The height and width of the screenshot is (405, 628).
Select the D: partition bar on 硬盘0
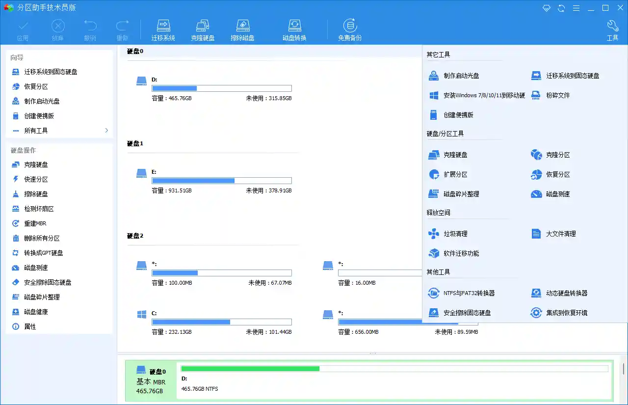pos(221,88)
